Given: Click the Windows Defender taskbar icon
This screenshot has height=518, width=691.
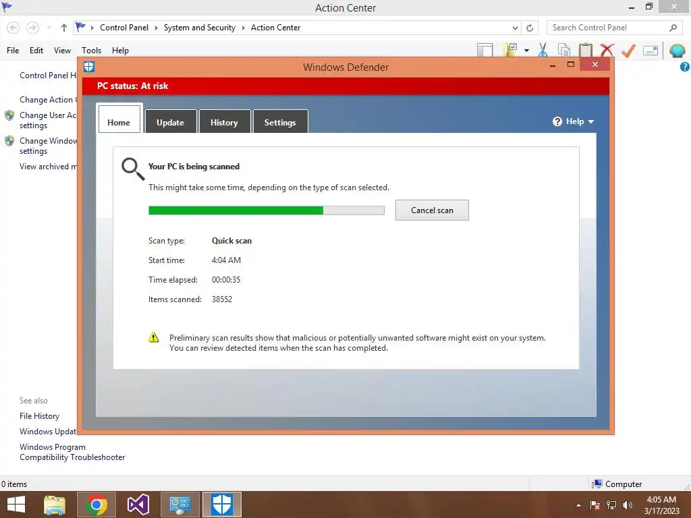Looking at the screenshot, I should point(221,505).
